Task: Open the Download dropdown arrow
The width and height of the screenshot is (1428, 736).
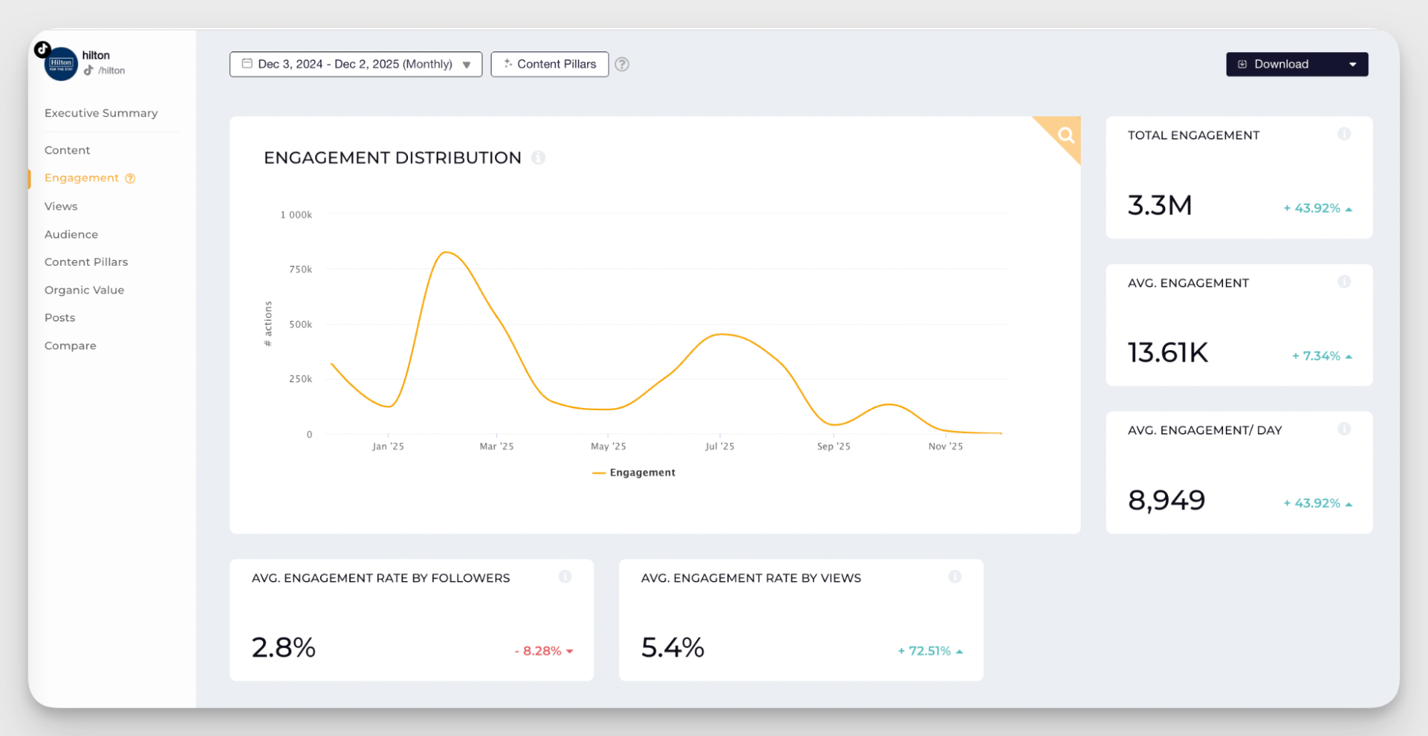Action: [1352, 64]
